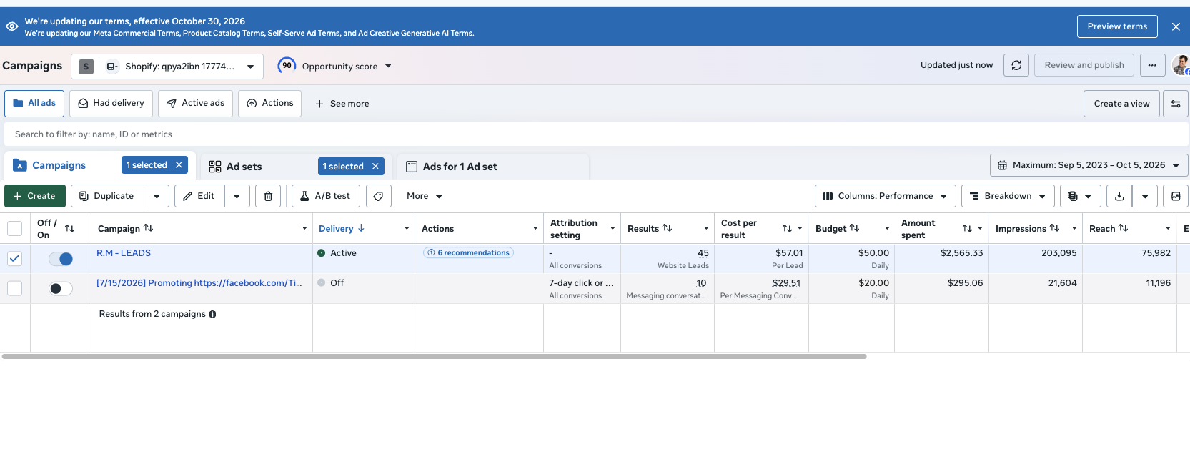Check the [7/15/2026] Promoting campaign checkbox
The image size is (1190, 472).
click(14, 288)
